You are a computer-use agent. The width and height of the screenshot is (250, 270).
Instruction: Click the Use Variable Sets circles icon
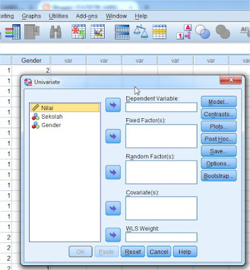click(203, 32)
